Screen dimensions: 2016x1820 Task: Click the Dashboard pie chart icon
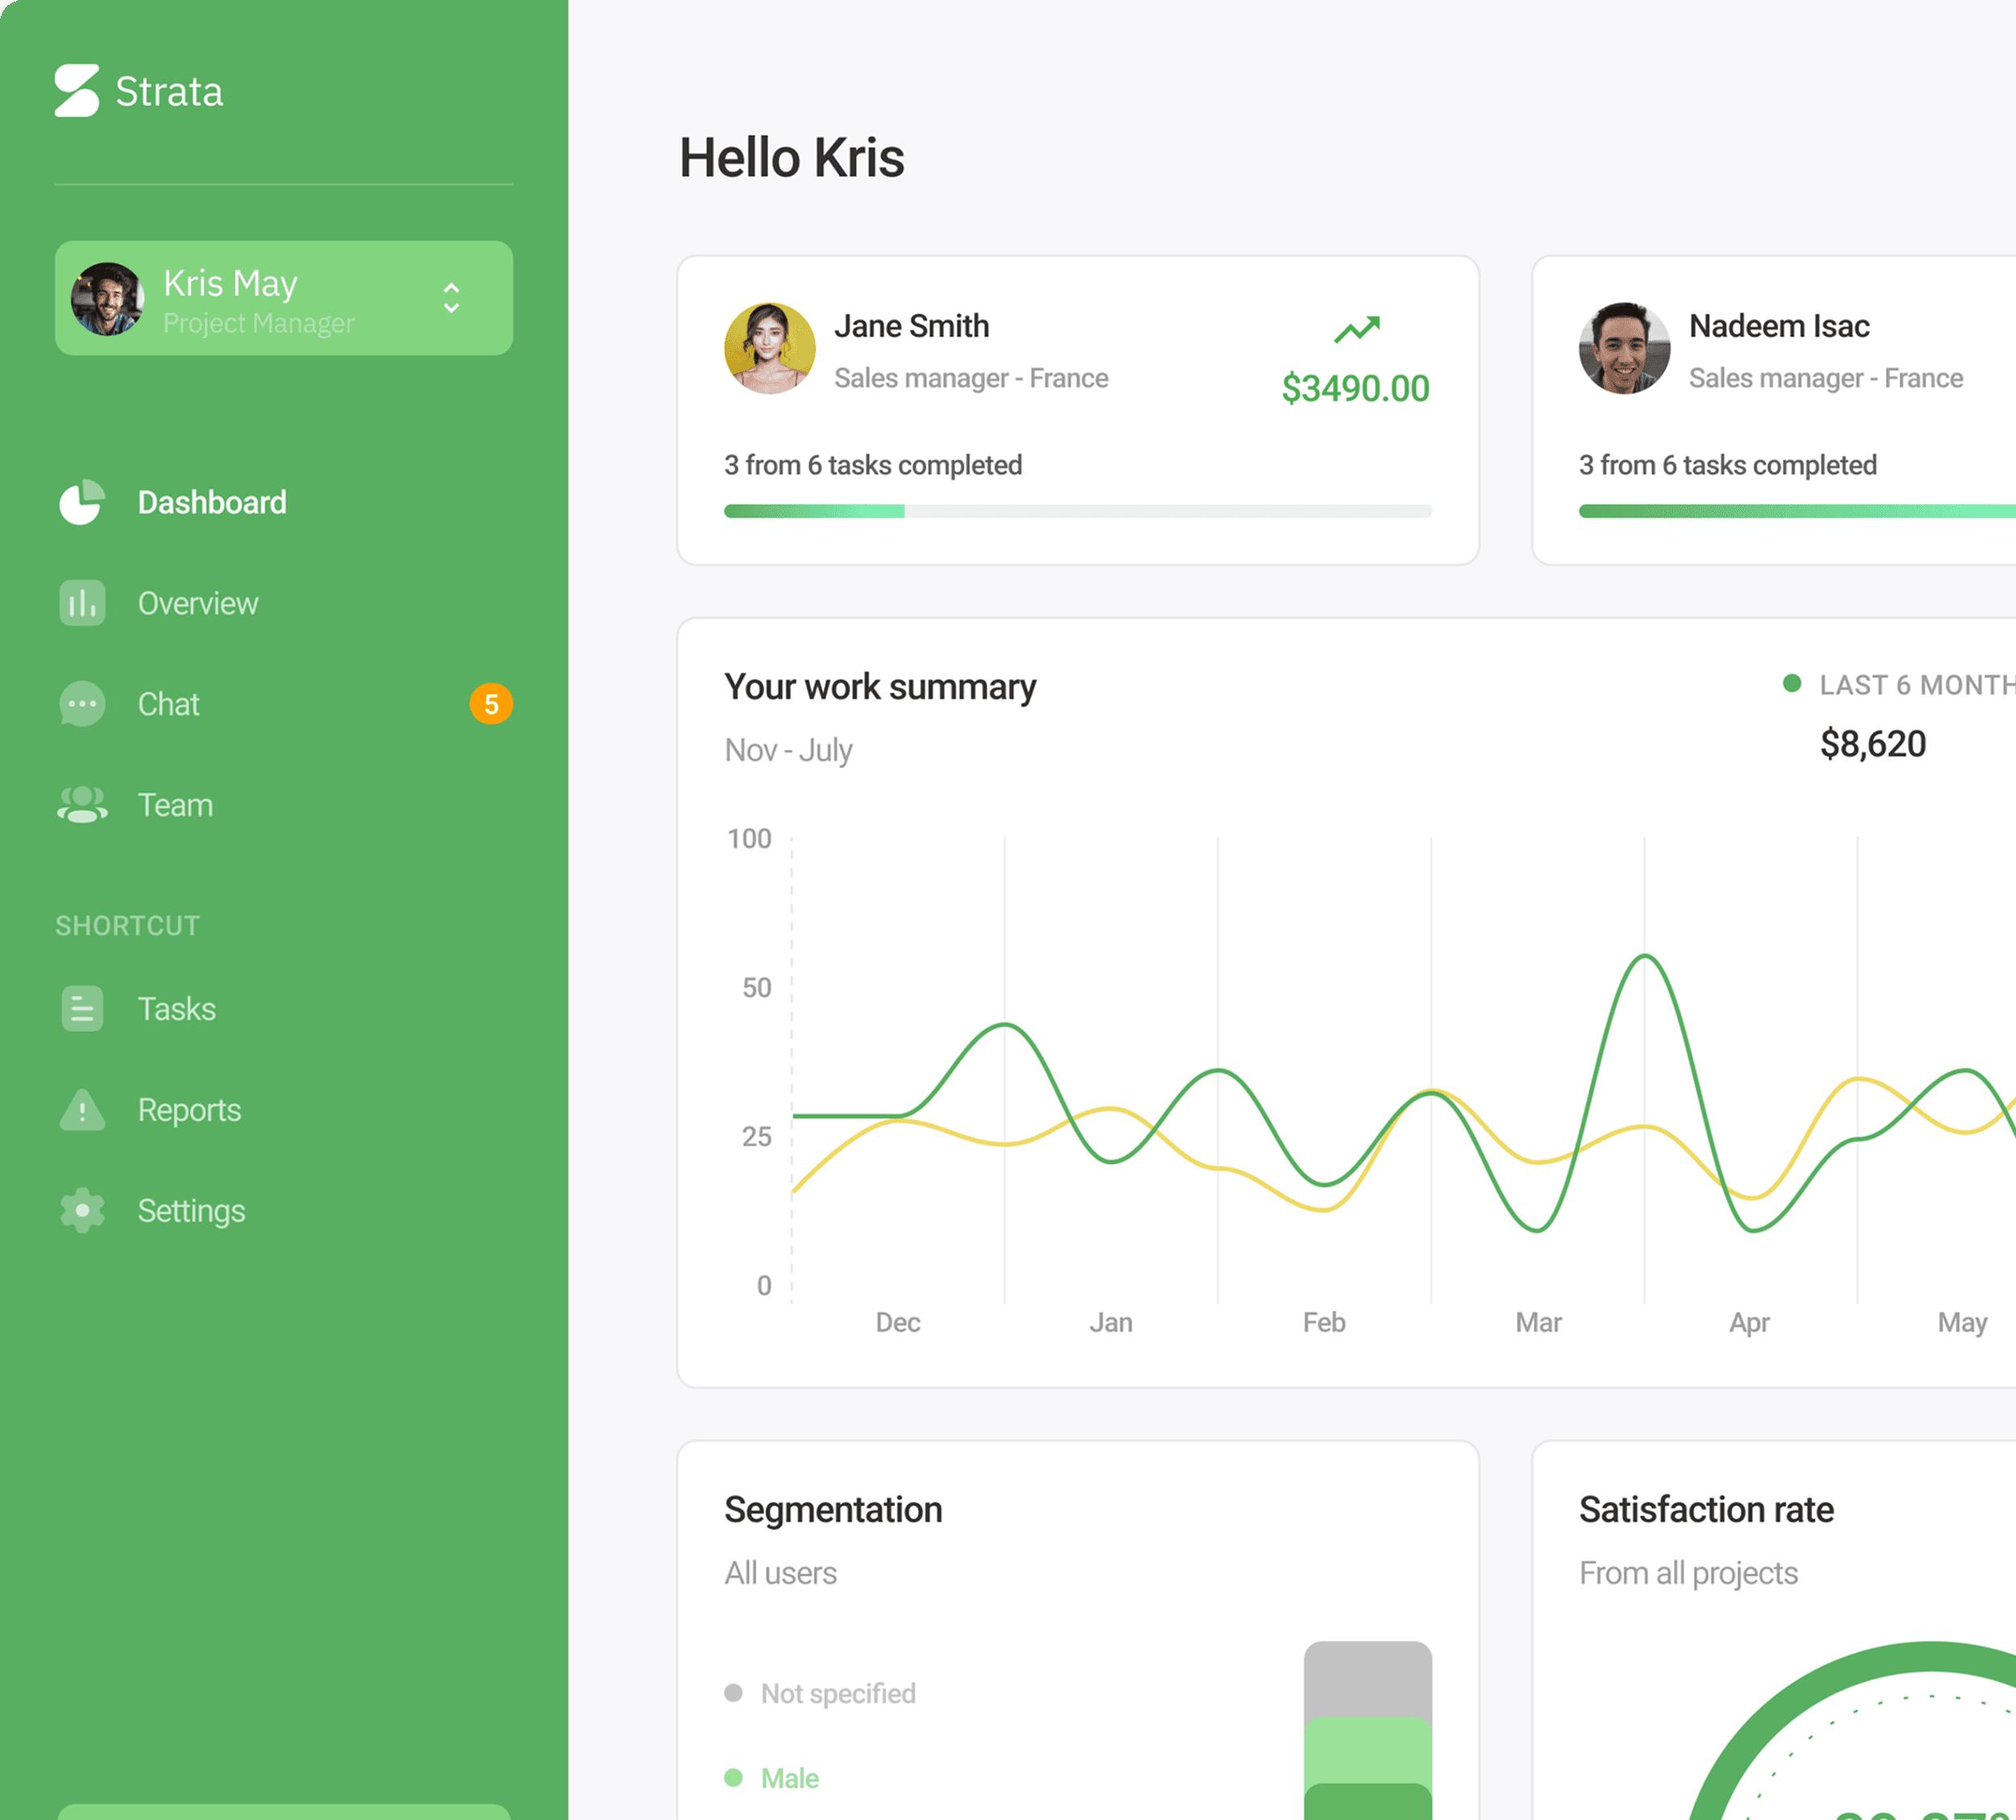82,502
